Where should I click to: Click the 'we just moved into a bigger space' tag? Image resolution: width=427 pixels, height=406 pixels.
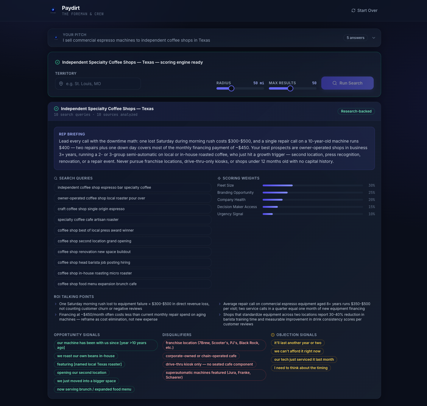(86, 381)
